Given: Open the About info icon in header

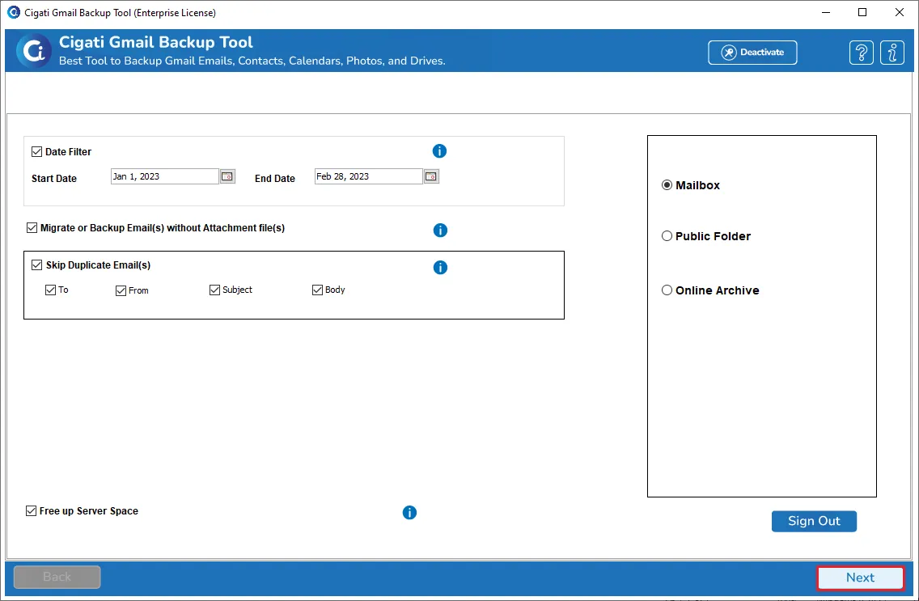Looking at the screenshot, I should coord(892,53).
